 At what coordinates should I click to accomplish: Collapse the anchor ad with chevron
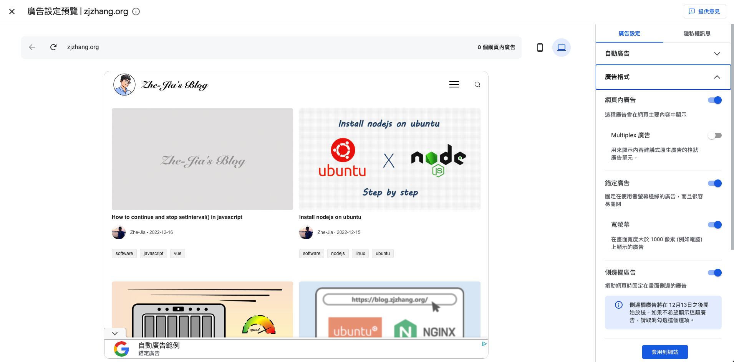pyautogui.click(x=115, y=333)
